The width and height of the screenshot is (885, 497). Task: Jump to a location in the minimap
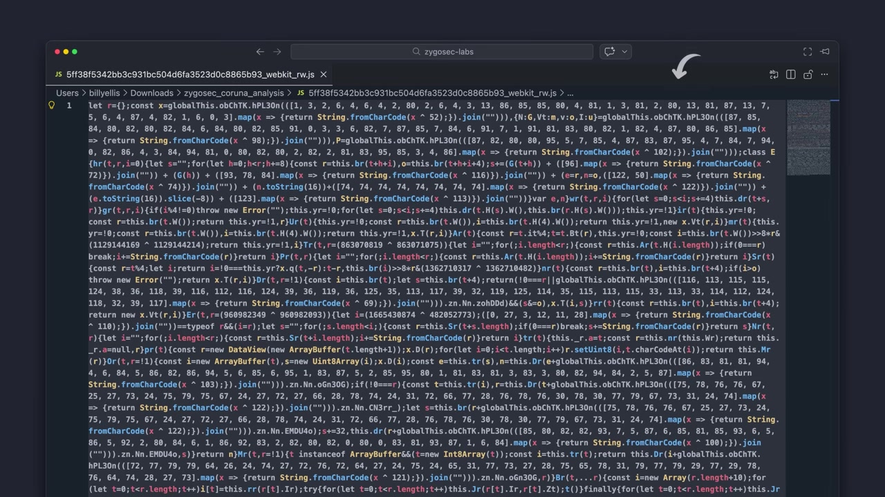point(808,138)
